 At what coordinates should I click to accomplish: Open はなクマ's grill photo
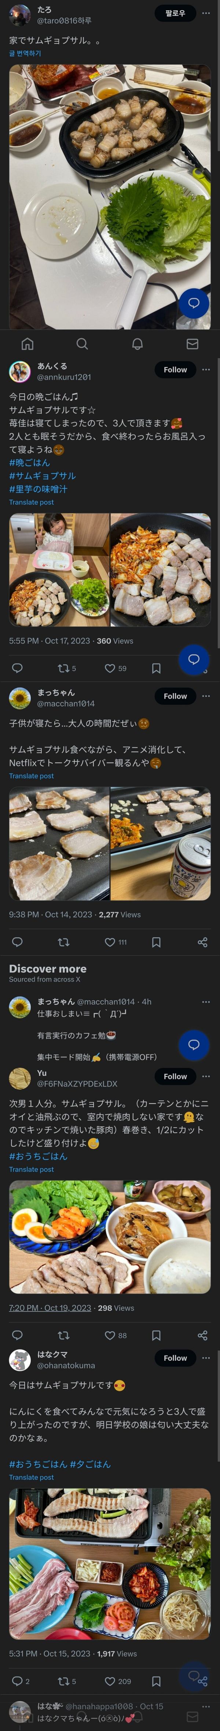point(110,1564)
